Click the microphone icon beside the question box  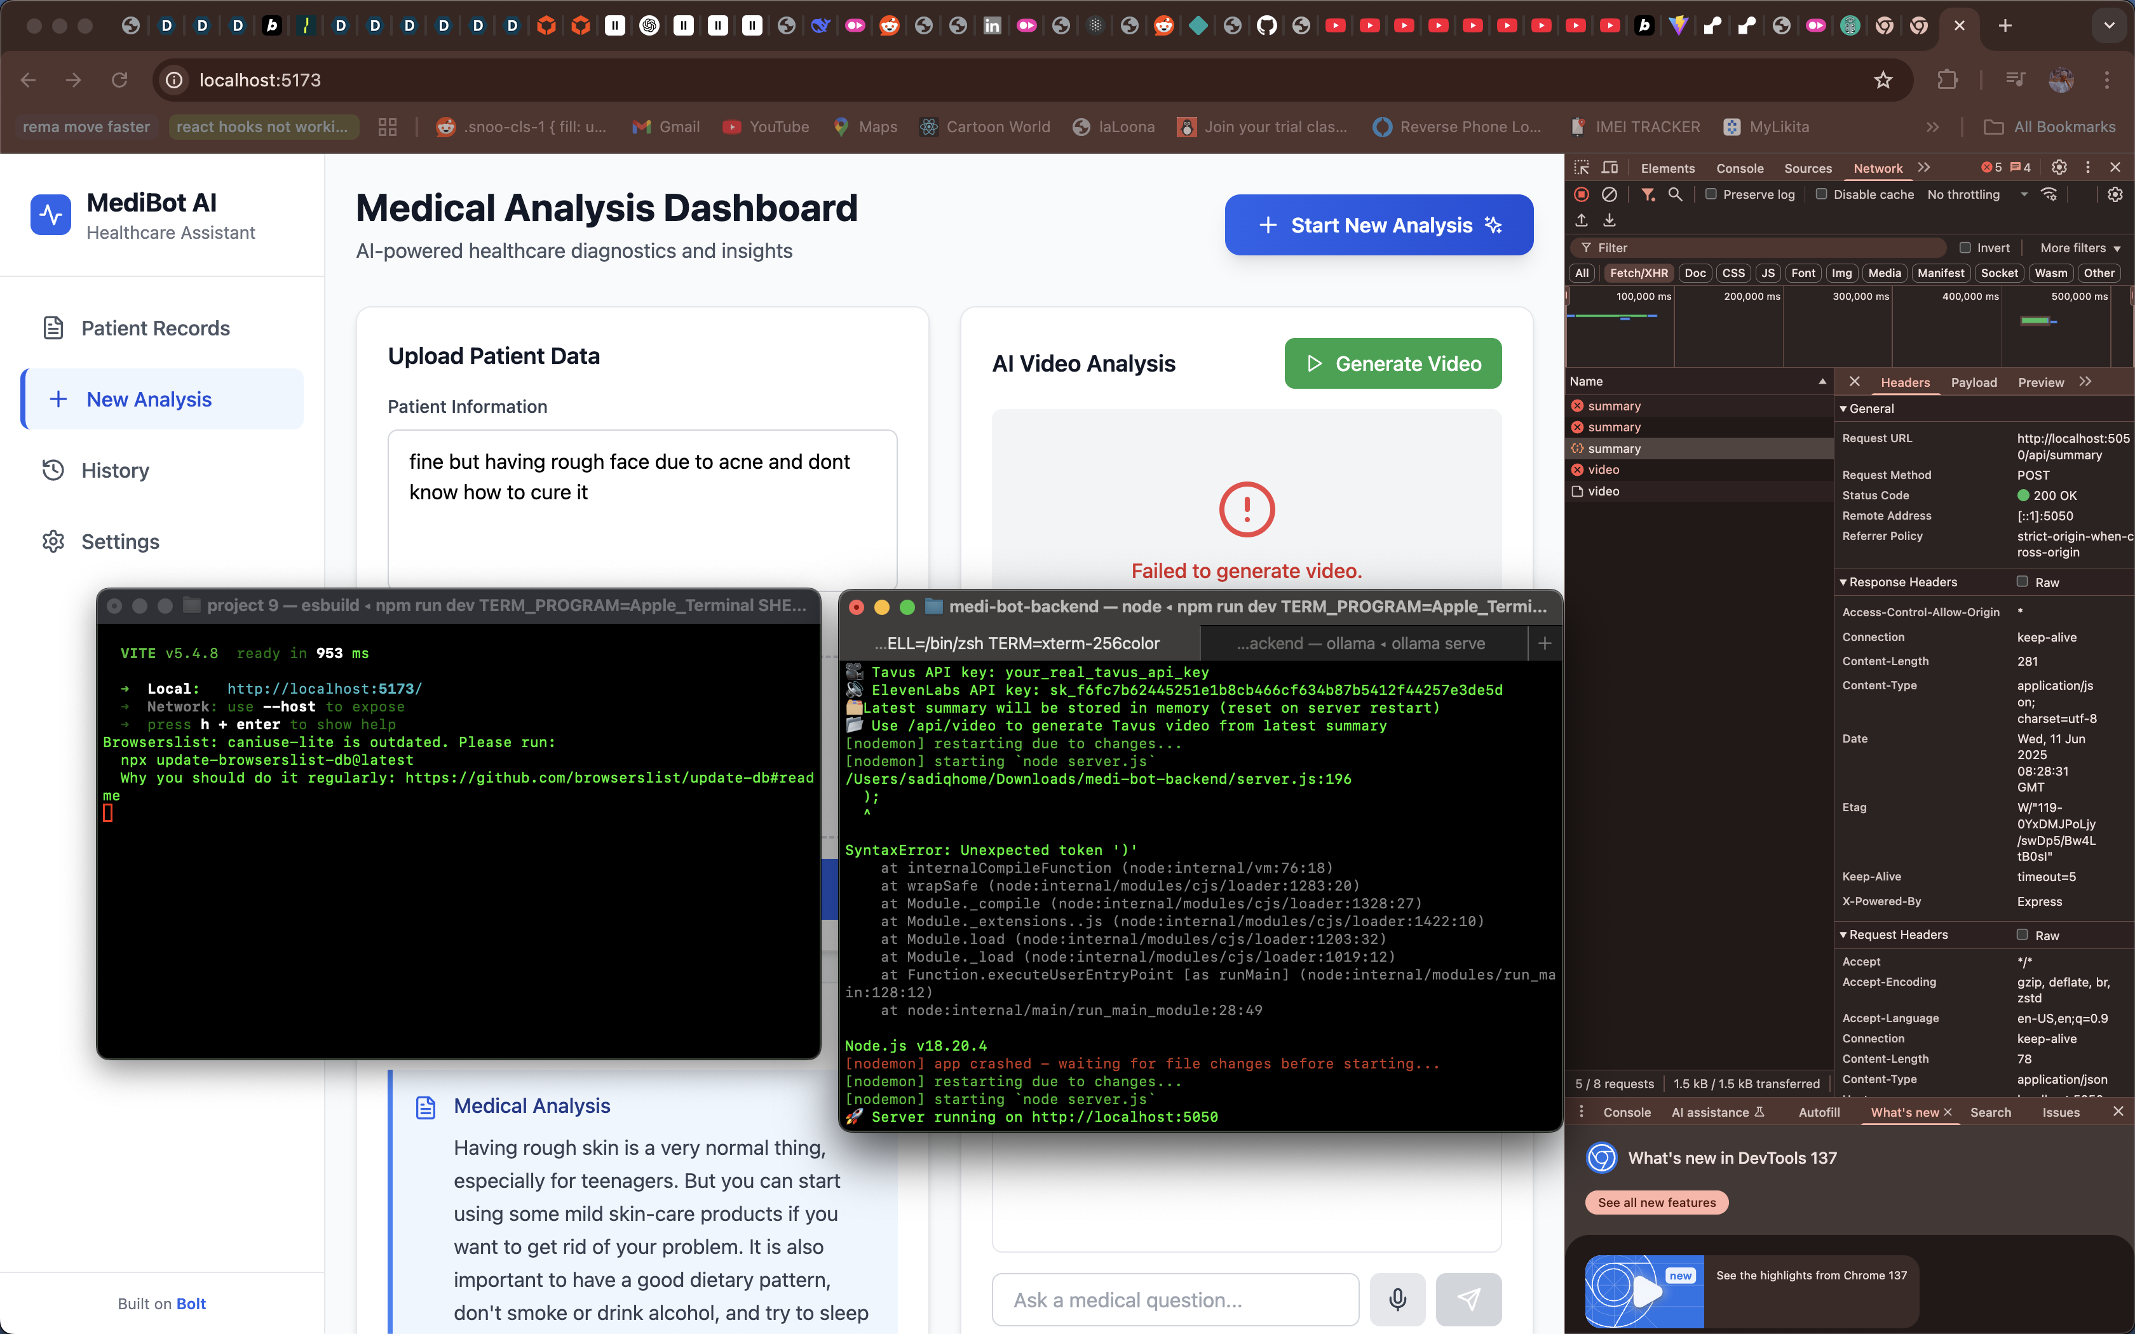(x=1397, y=1298)
